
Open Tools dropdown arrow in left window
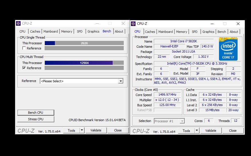(82, 130)
